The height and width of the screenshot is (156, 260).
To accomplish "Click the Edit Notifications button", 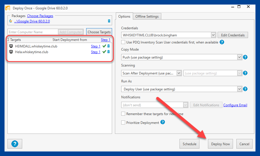I will click(206, 105).
